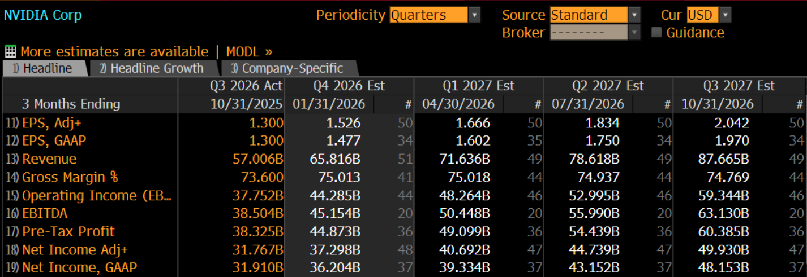The height and width of the screenshot is (277, 807).
Task: Click the NVIDIA Corp company name
Action: [x=43, y=15]
